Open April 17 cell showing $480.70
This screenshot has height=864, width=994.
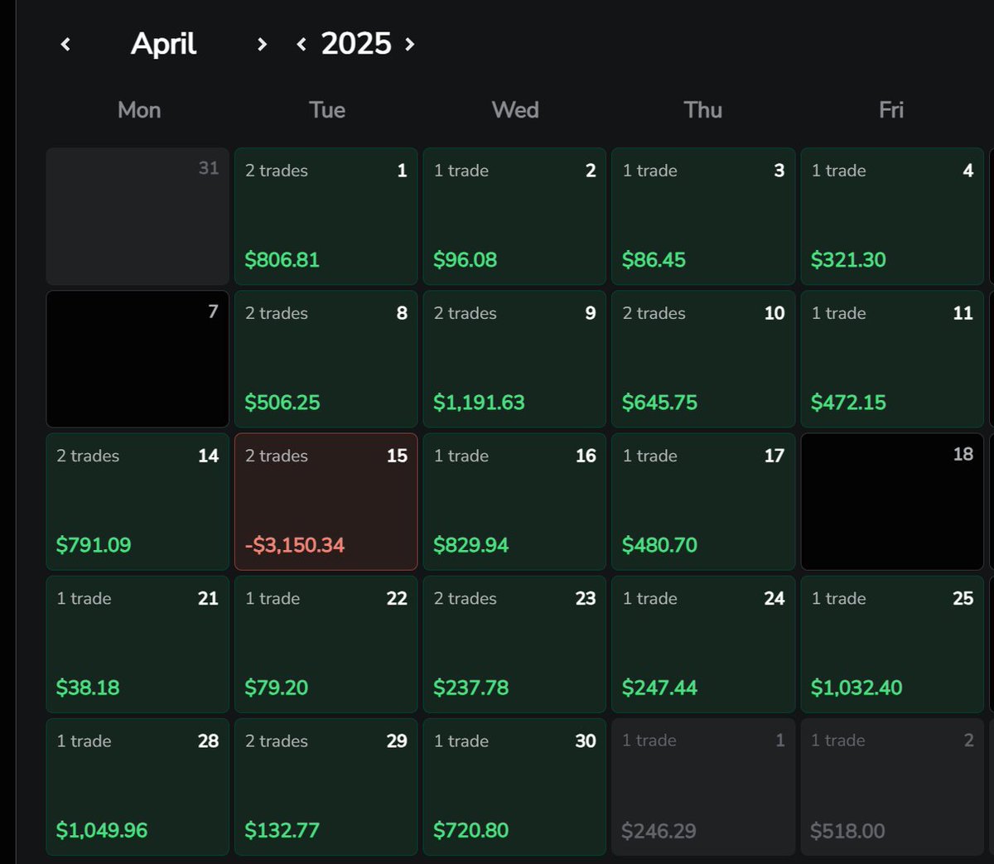703,501
